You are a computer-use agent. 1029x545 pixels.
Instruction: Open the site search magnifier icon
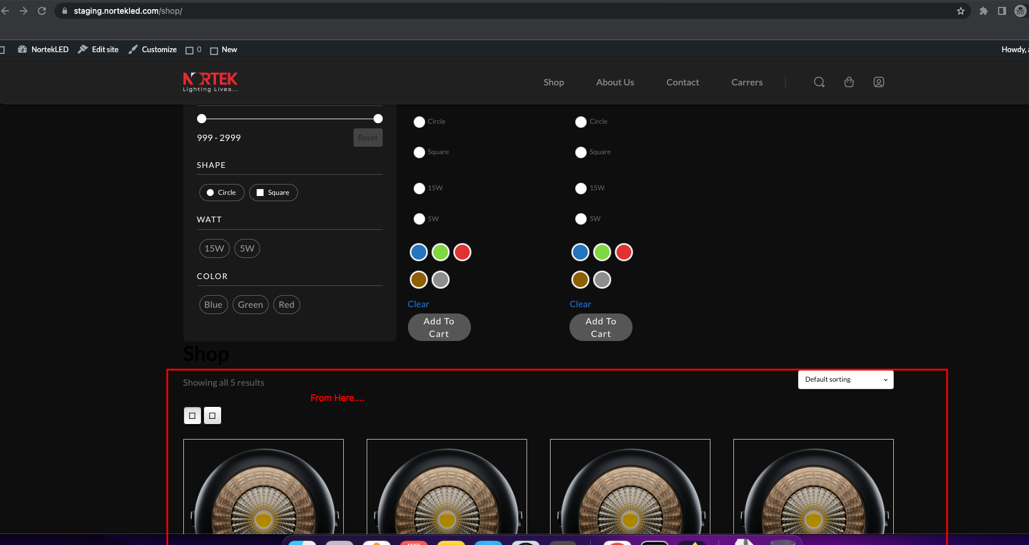click(819, 82)
